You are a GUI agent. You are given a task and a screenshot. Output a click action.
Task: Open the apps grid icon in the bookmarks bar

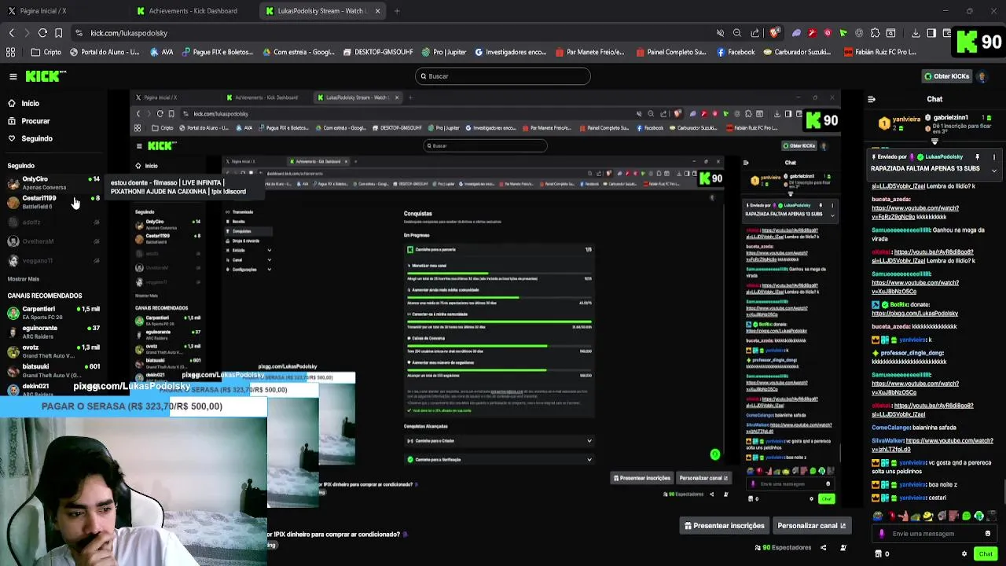[x=10, y=52]
